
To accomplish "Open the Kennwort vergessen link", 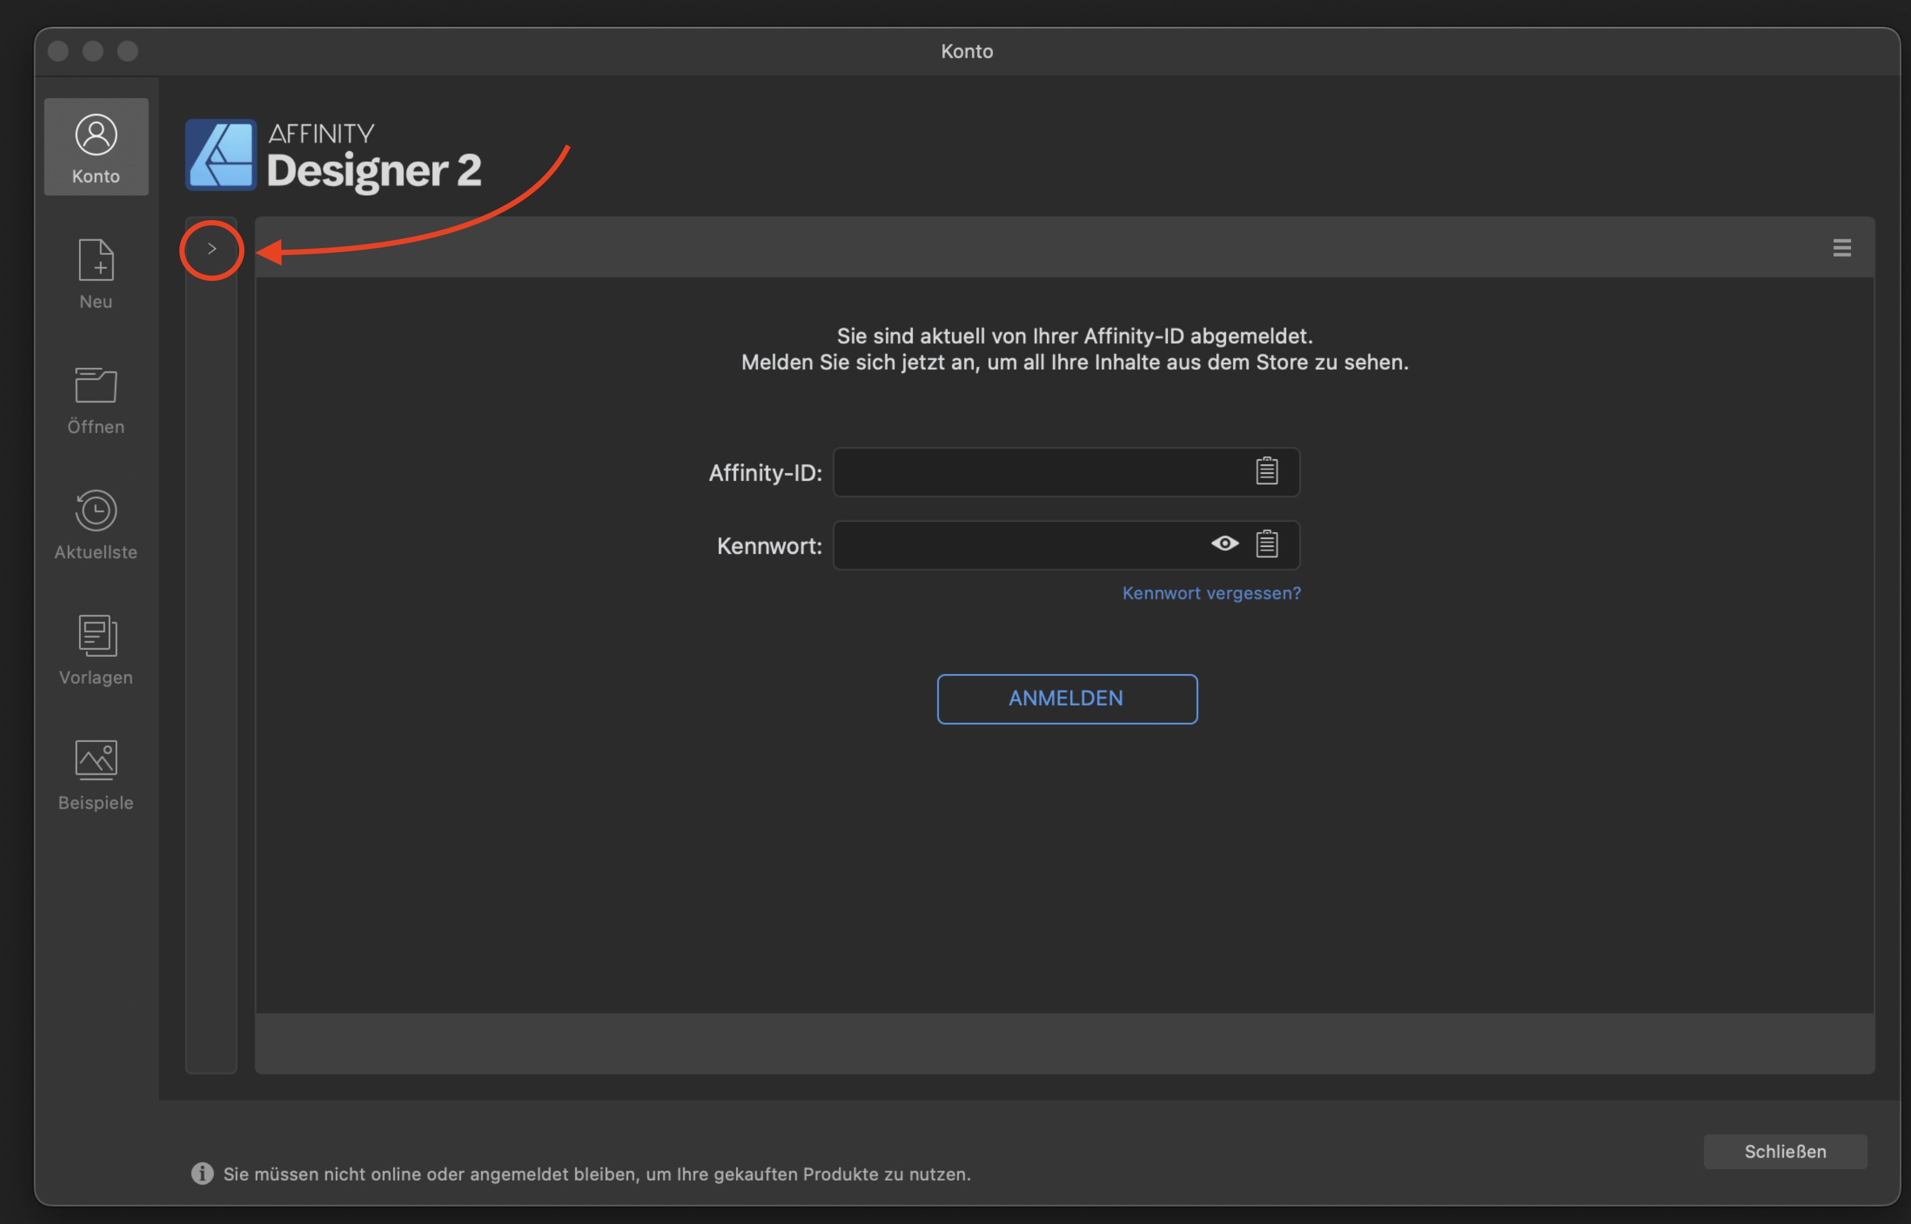I will tap(1211, 593).
